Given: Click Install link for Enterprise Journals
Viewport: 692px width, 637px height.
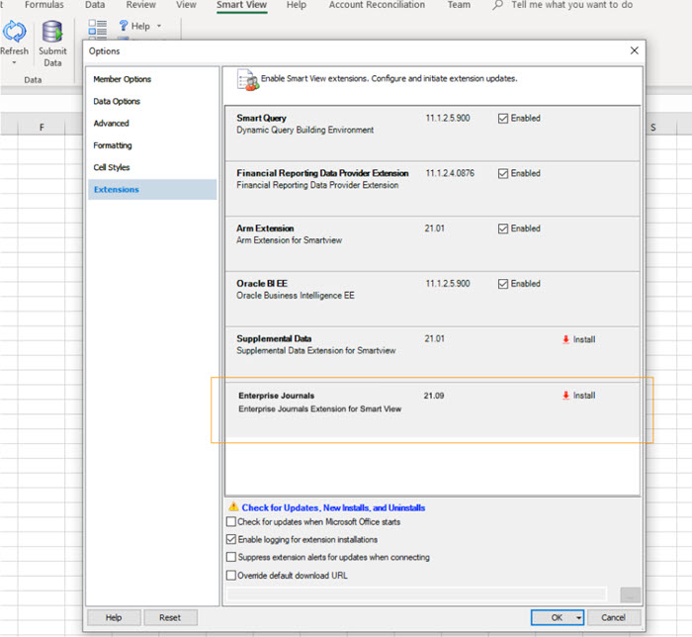Looking at the screenshot, I should [584, 395].
